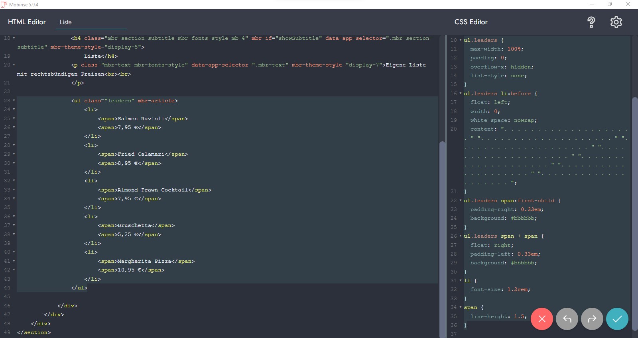This screenshot has height=338, width=638.
Task: Minimize the Mobirise window
Action: point(592,4)
